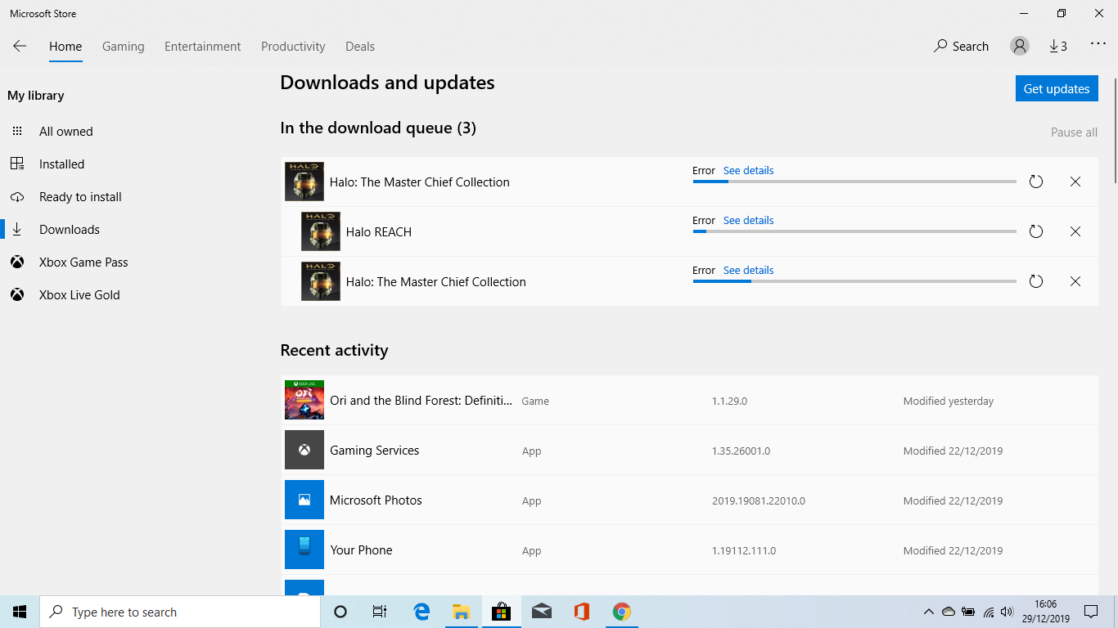Click the Installed icon in sidebar
Viewport: 1118px width, 628px height.
(x=17, y=164)
